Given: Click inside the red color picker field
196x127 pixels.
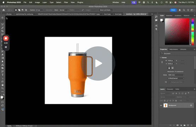Looking at the screenshot, I should point(177,31).
